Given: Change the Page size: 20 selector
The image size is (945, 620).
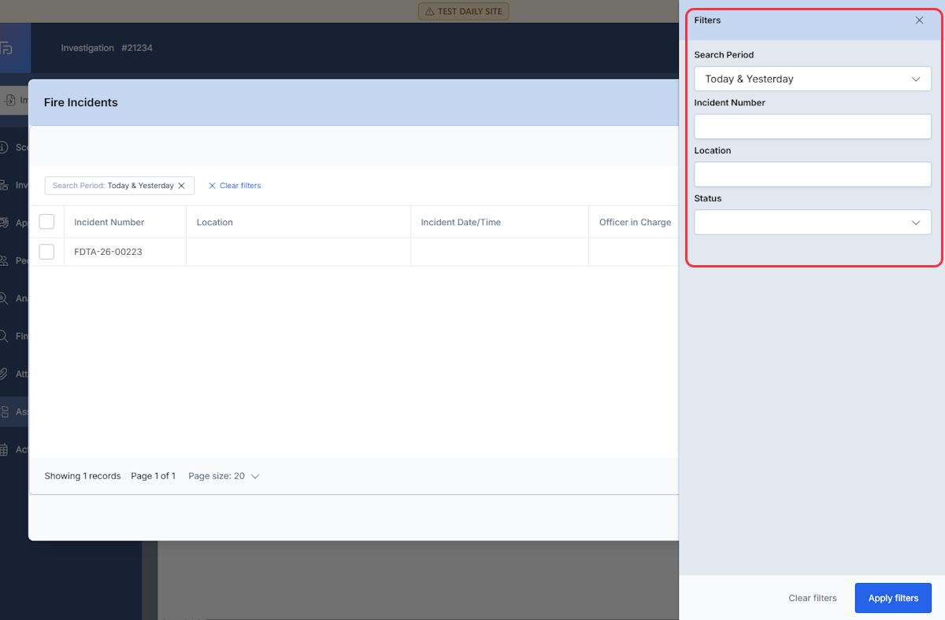Looking at the screenshot, I should pyautogui.click(x=224, y=476).
